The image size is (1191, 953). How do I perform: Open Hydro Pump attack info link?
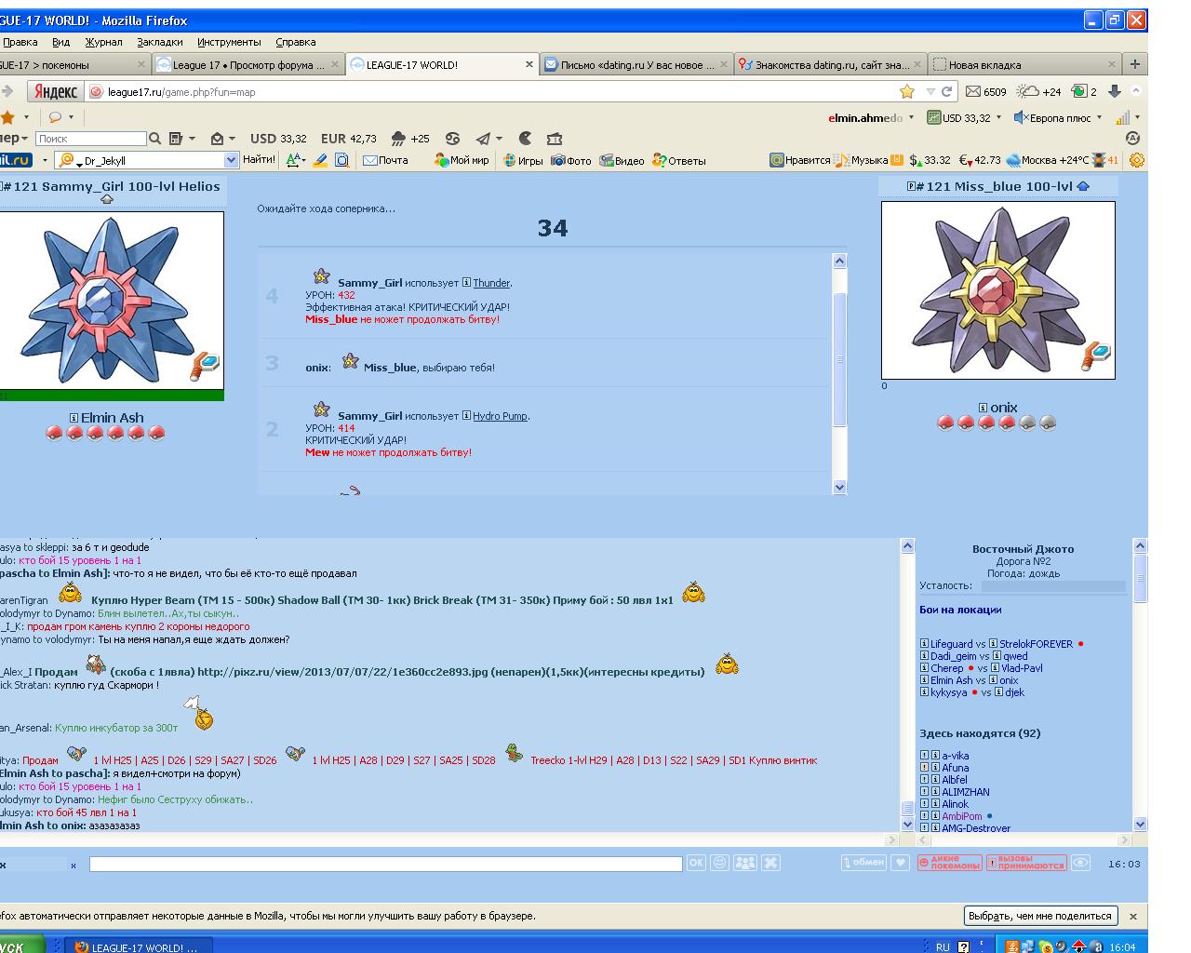[500, 416]
